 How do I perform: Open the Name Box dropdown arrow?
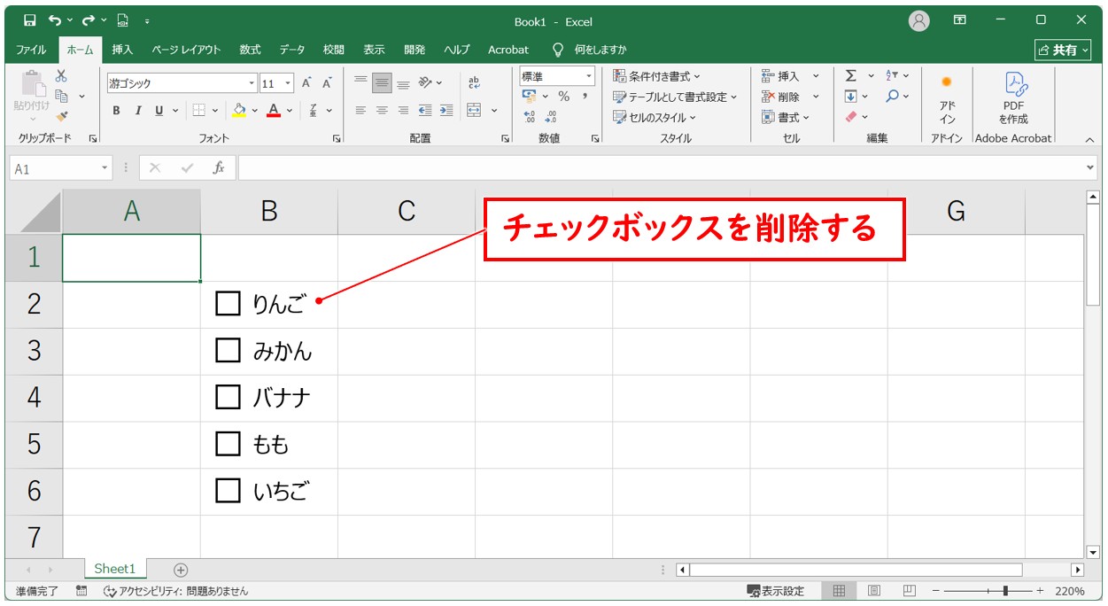pos(105,168)
